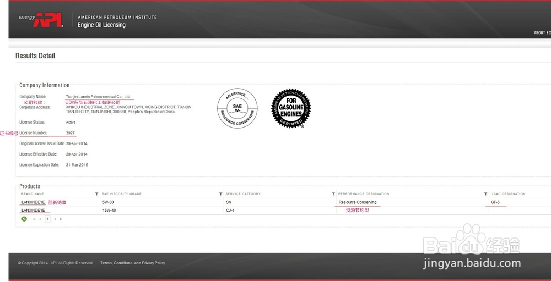Click the corporate address XINKOU INDUSTRIAL ZONE line
The width and height of the screenshot is (551, 282).
128,107
